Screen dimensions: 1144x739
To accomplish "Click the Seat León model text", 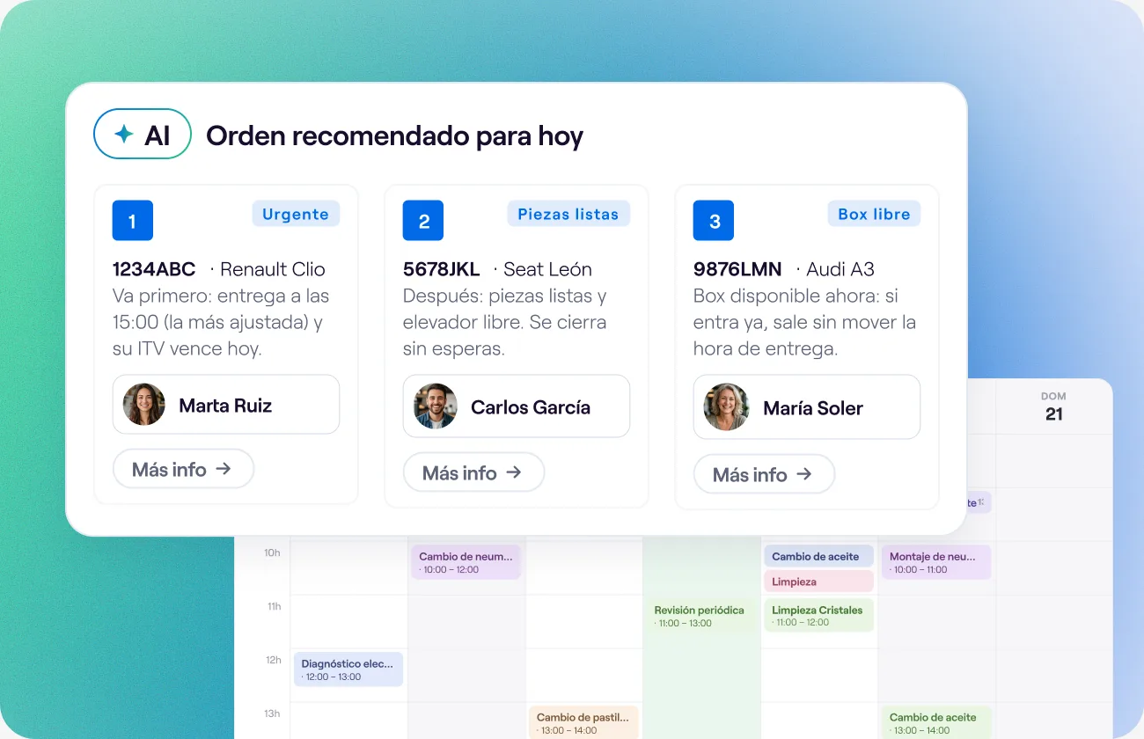I will tap(547, 269).
